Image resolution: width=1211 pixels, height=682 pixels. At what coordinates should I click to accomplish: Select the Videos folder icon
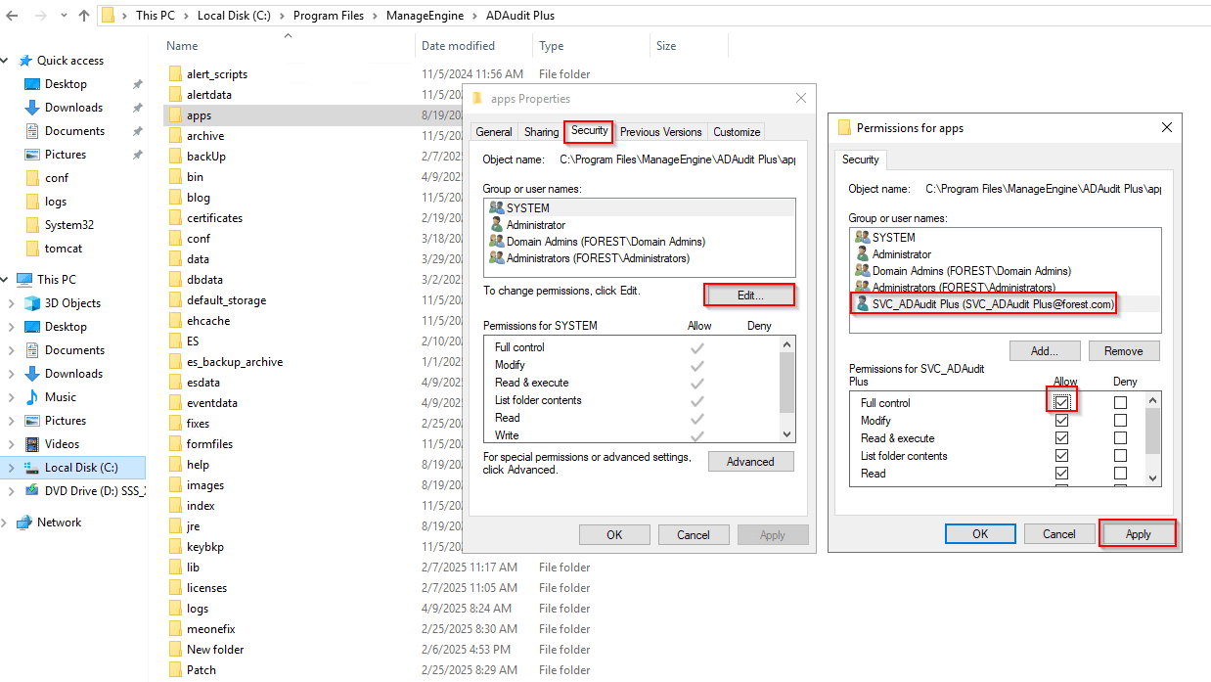pyautogui.click(x=32, y=444)
